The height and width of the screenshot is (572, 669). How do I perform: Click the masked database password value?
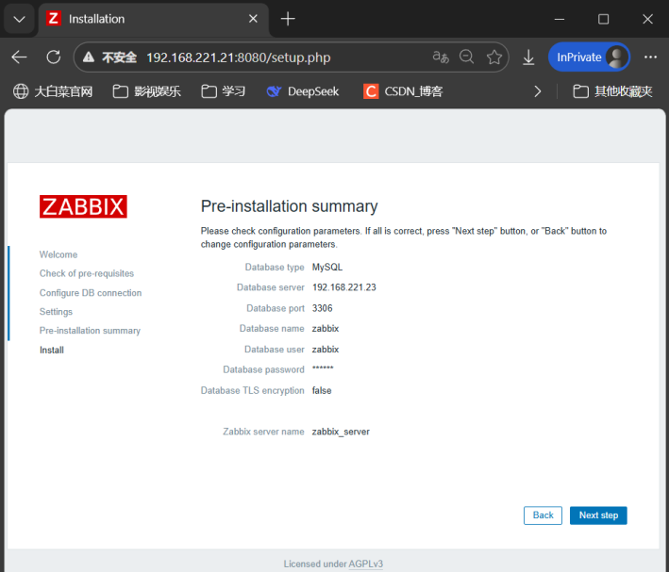point(323,368)
